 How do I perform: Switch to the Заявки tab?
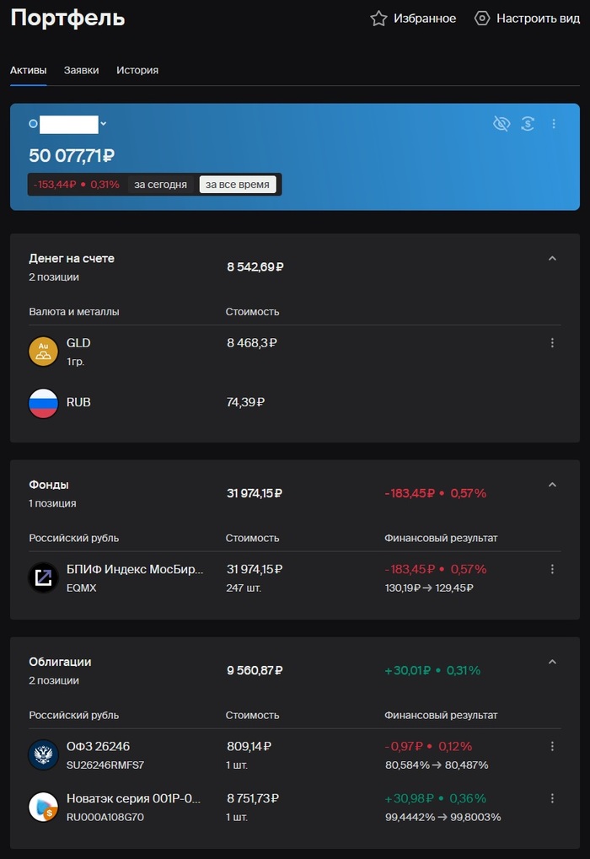pos(81,71)
